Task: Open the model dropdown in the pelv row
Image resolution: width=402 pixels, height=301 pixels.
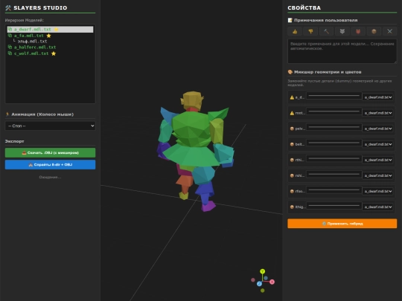Action: (x=378, y=129)
